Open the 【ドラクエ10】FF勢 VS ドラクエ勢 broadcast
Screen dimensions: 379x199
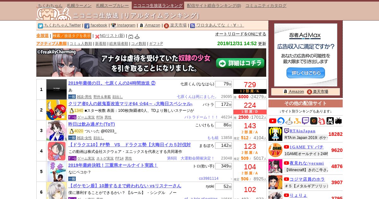point(129,145)
